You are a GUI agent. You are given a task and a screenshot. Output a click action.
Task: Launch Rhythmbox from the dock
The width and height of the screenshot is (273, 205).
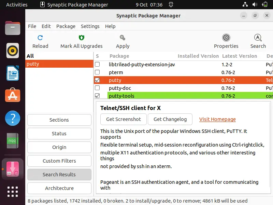tap(13, 51)
